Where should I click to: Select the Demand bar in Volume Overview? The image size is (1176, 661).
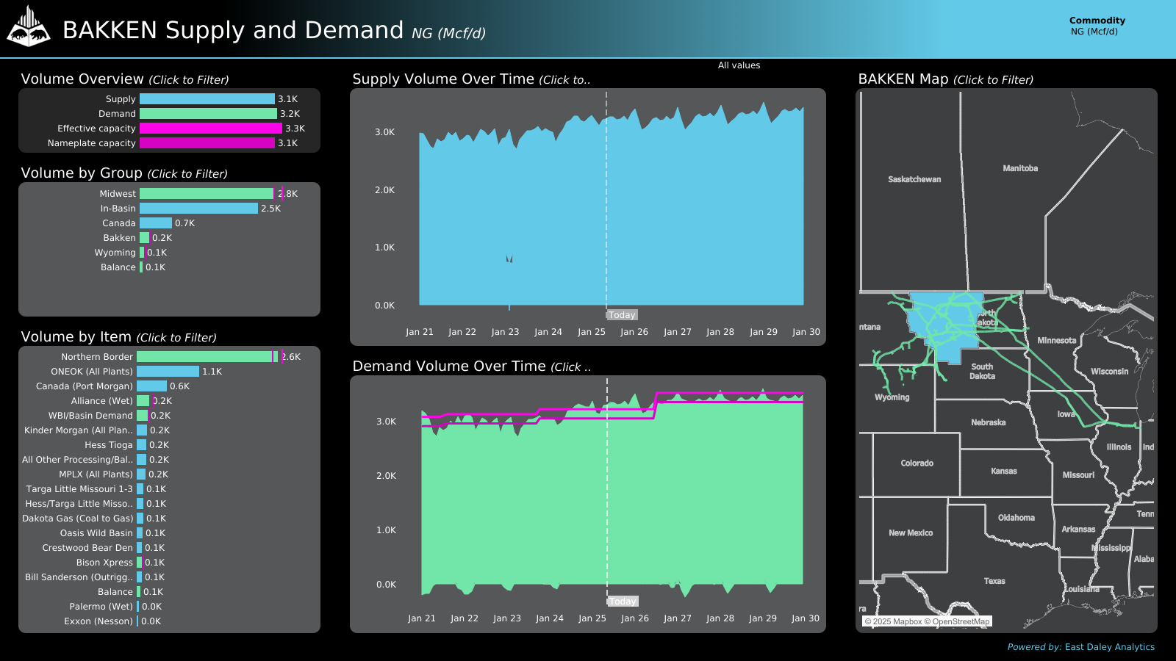pyautogui.click(x=208, y=114)
